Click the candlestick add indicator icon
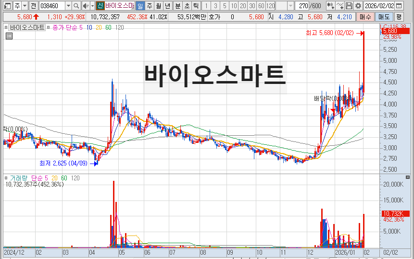414x259 pixels. coord(330,6)
